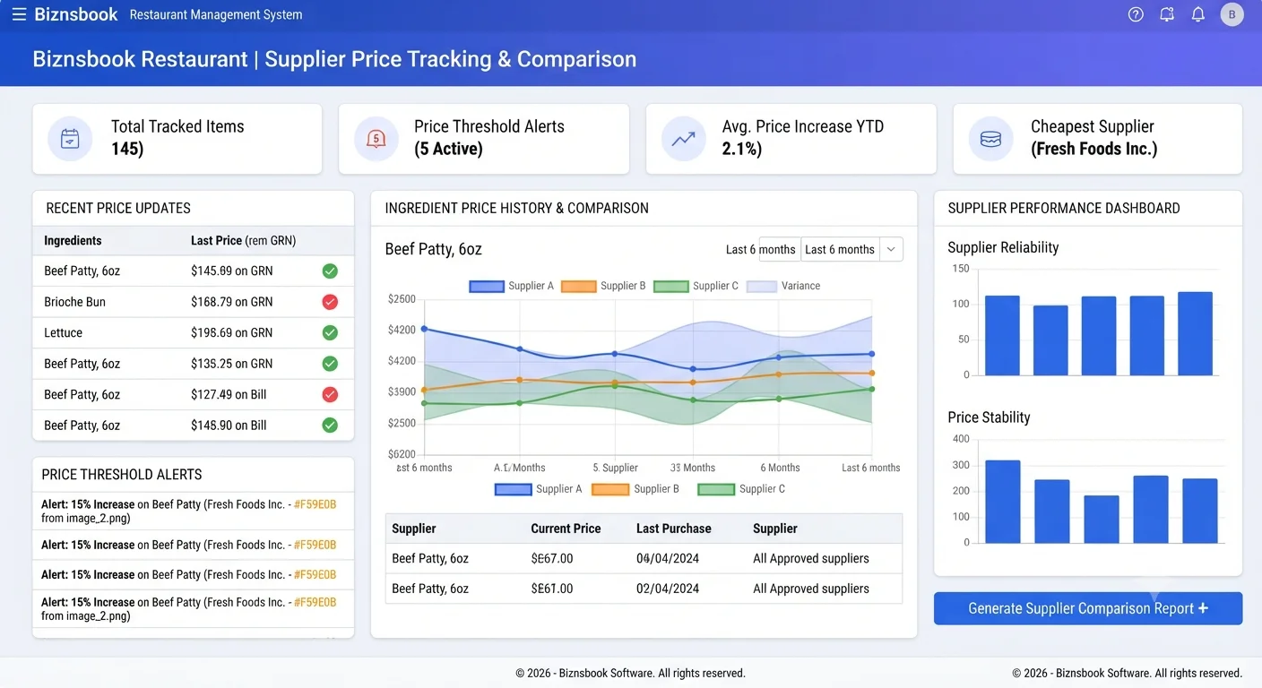Toggle Supplier A in legend below chart
Screen dimensions: 1262x688
point(539,489)
